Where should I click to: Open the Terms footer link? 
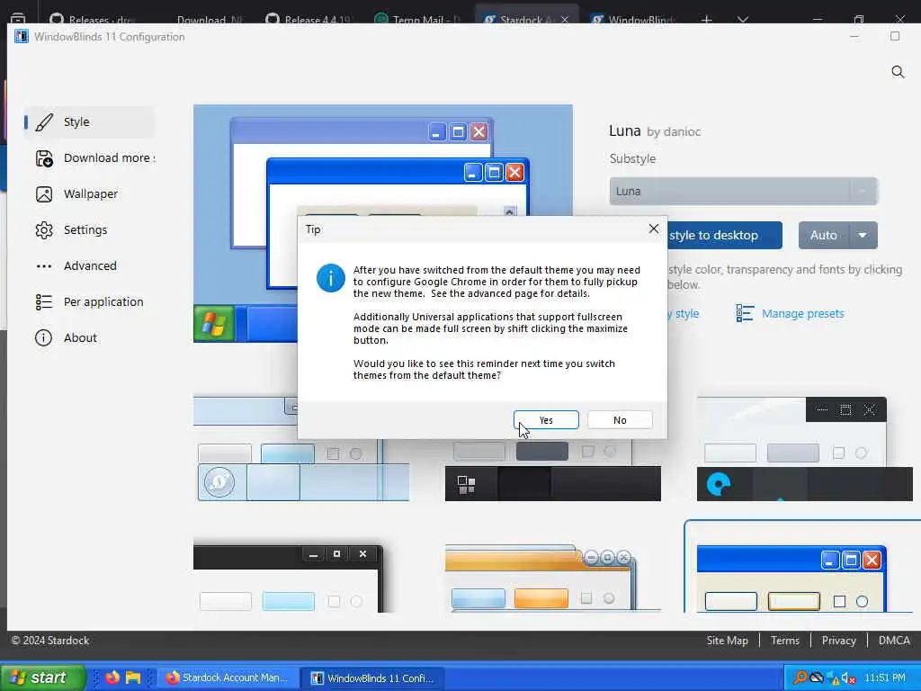point(784,641)
